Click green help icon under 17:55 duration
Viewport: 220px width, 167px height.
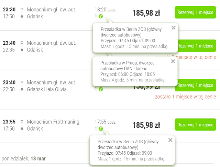100,129
